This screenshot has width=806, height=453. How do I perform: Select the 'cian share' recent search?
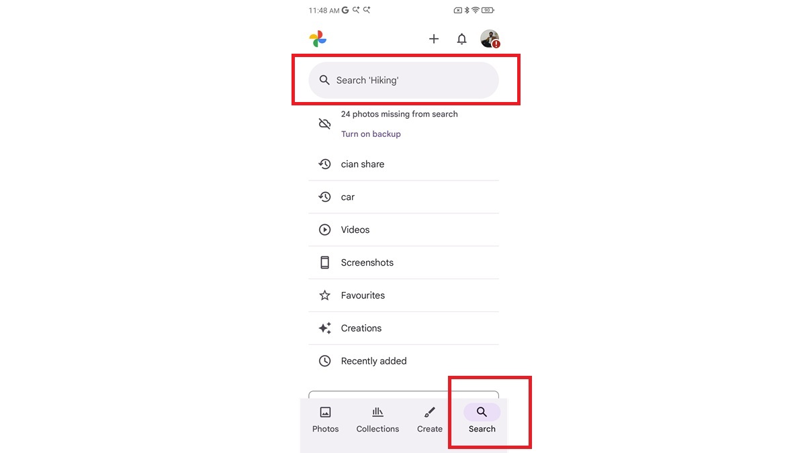tap(363, 164)
